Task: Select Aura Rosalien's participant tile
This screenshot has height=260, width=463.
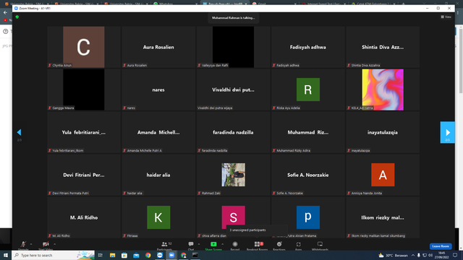Action: [158, 47]
